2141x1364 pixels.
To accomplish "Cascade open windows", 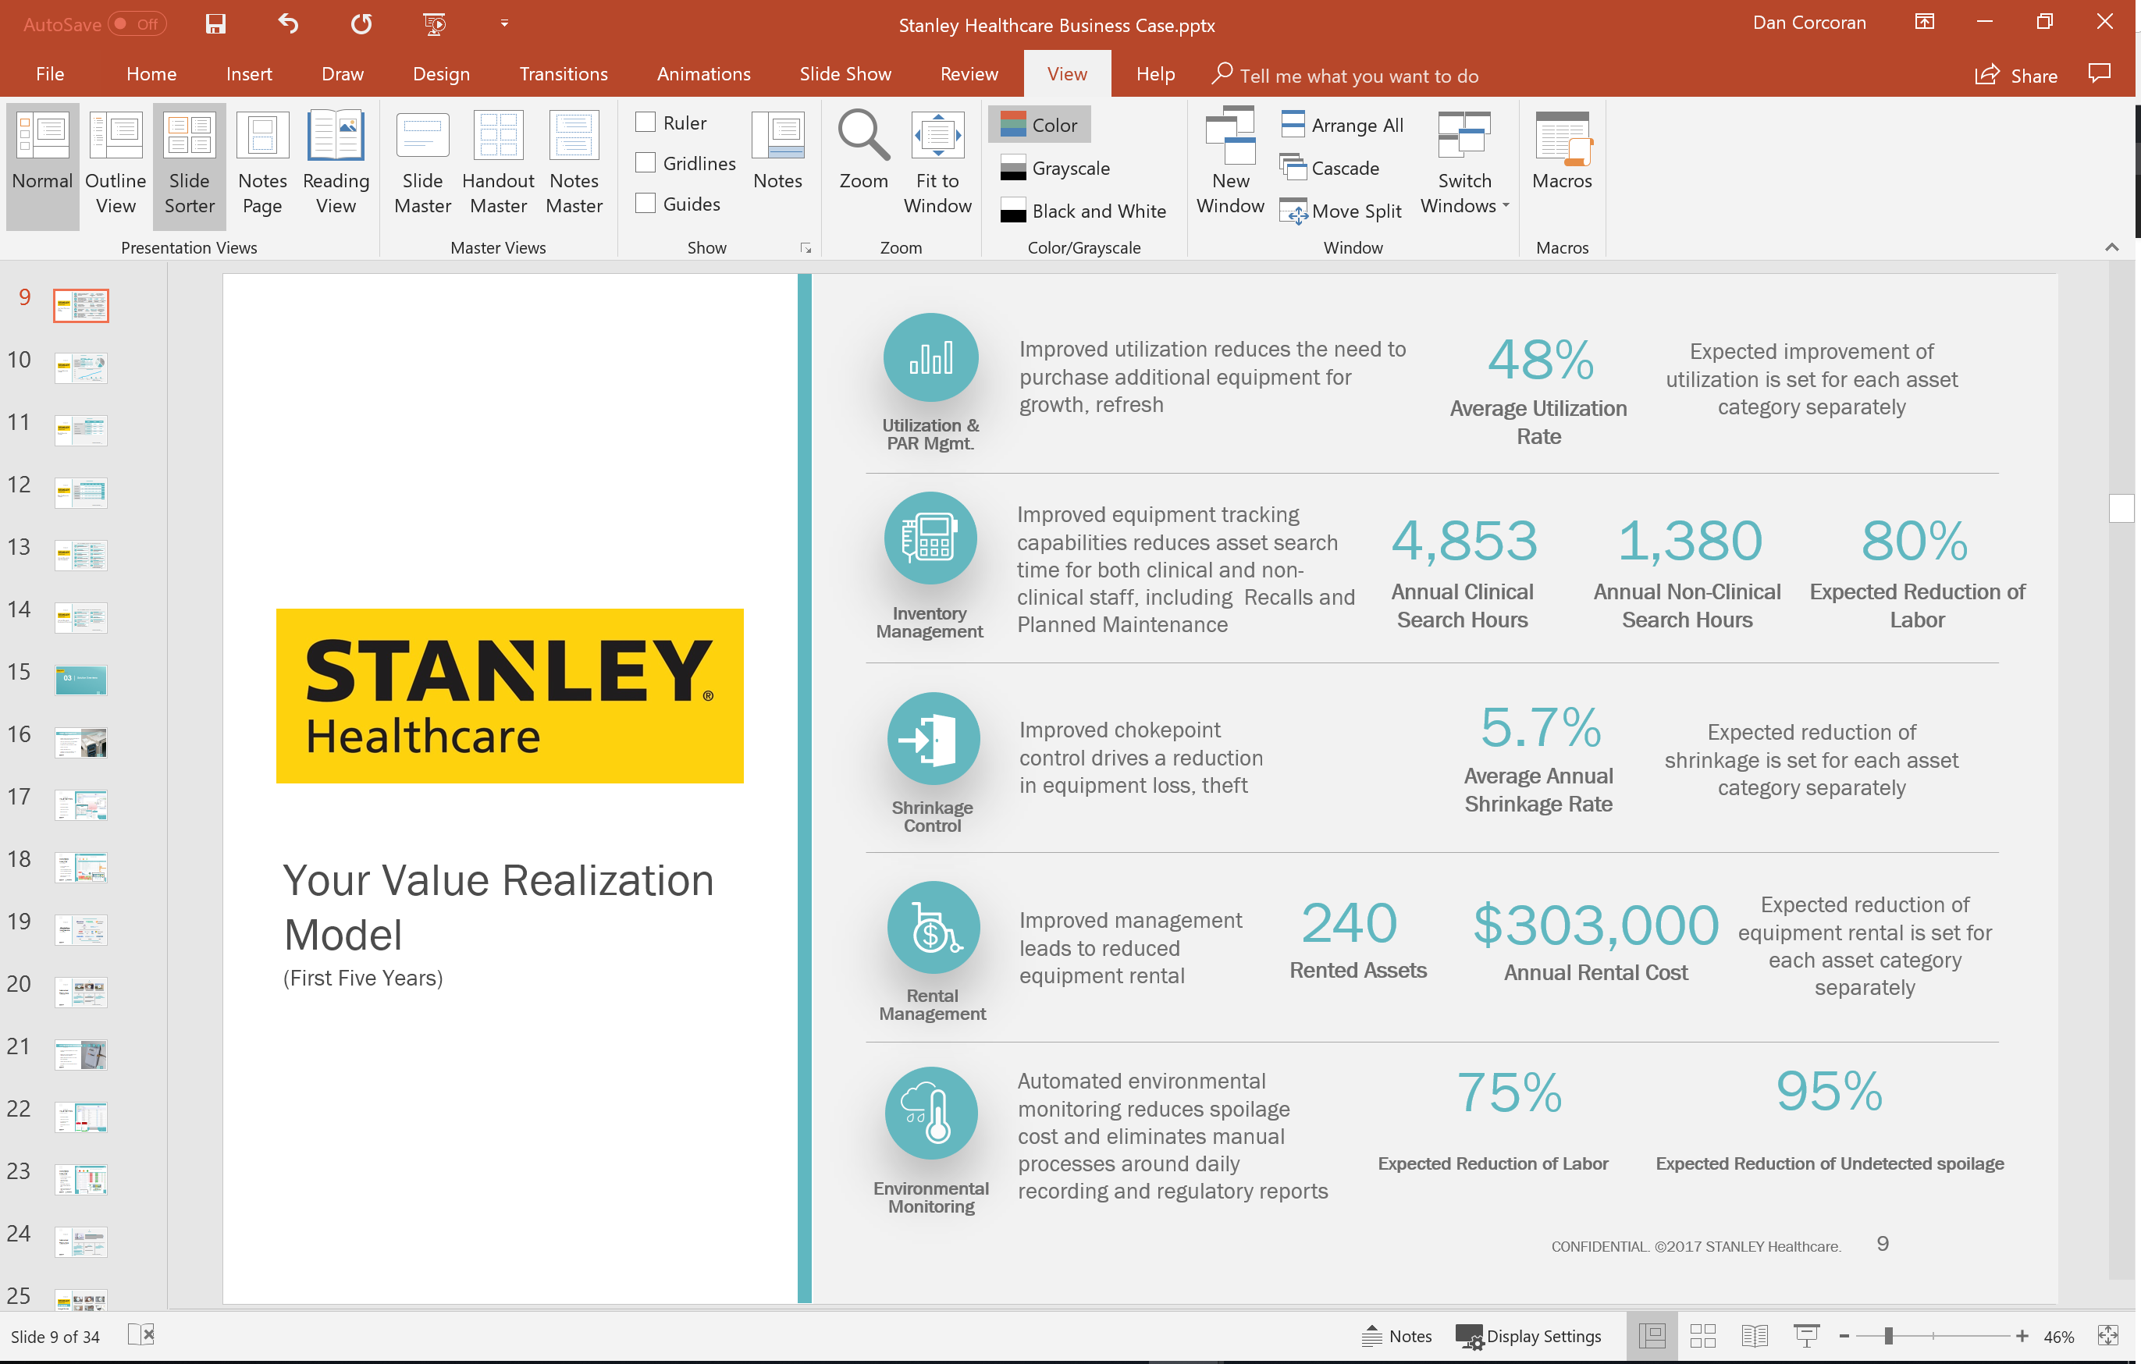I will point(1330,168).
